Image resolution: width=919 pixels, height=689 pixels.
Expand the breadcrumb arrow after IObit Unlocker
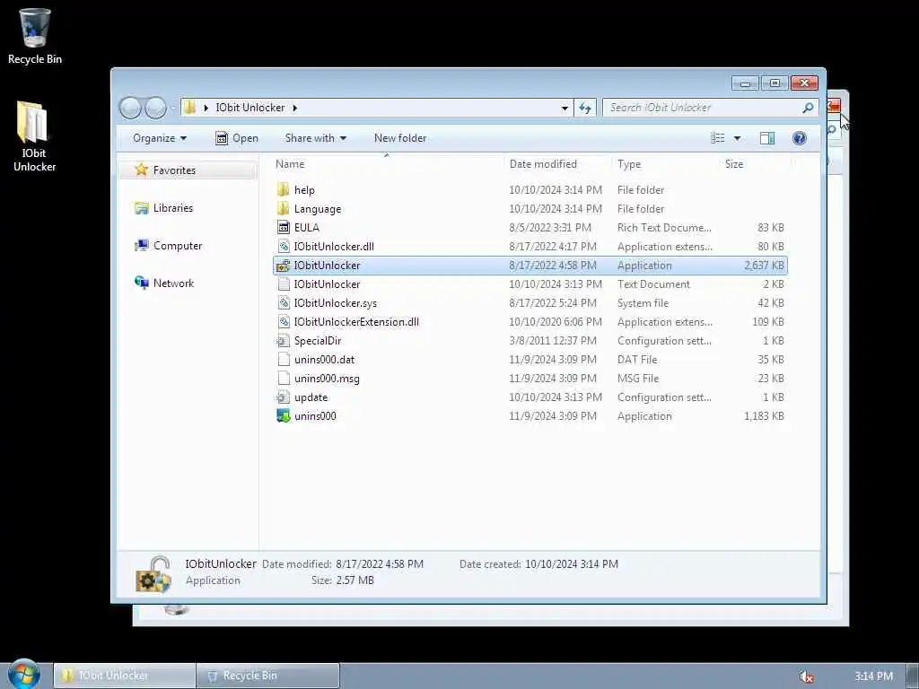[x=294, y=108]
